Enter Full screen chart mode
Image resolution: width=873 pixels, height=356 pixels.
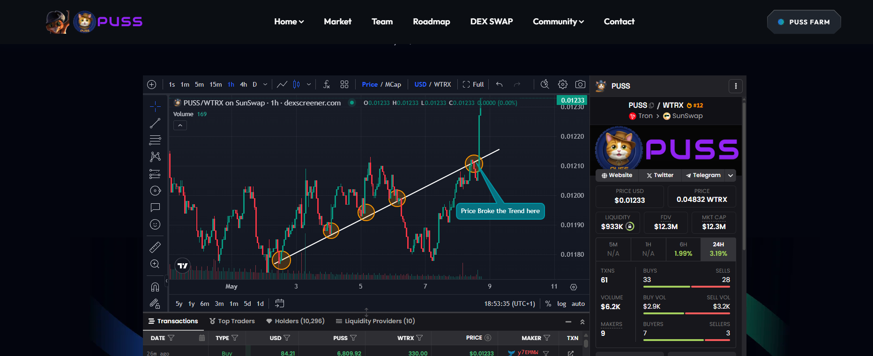[x=473, y=84]
